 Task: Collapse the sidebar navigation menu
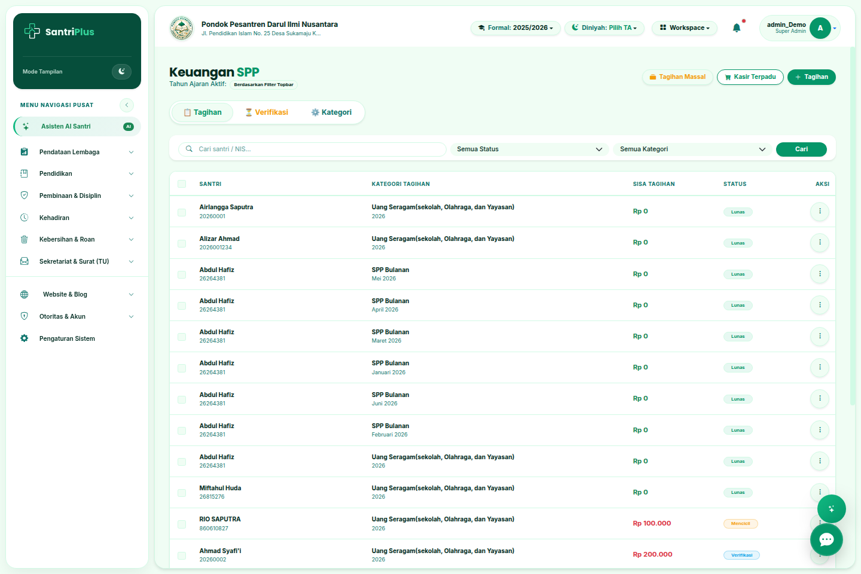(127, 105)
